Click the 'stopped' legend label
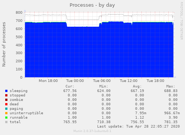The height and width of the screenshot is (135, 185). [x=17, y=95]
